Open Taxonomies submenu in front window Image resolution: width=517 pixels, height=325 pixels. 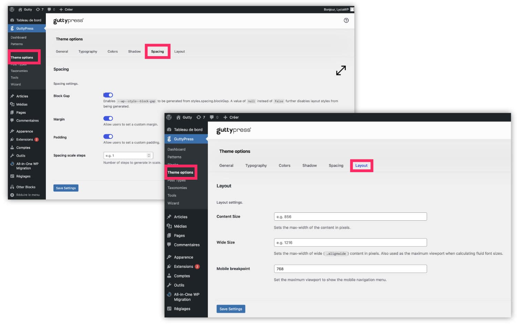pyautogui.click(x=177, y=188)
